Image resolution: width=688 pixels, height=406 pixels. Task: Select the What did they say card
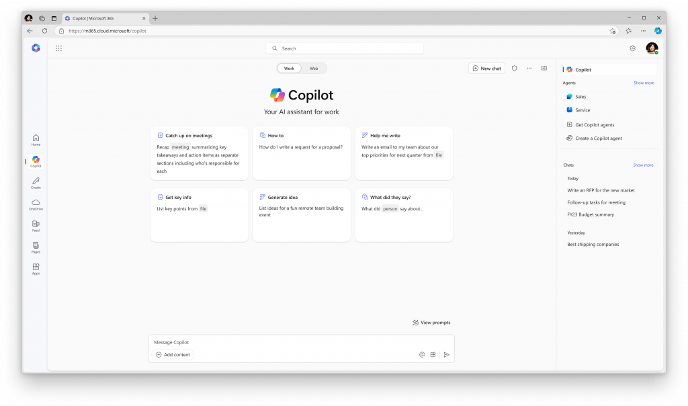click(404, 215)
